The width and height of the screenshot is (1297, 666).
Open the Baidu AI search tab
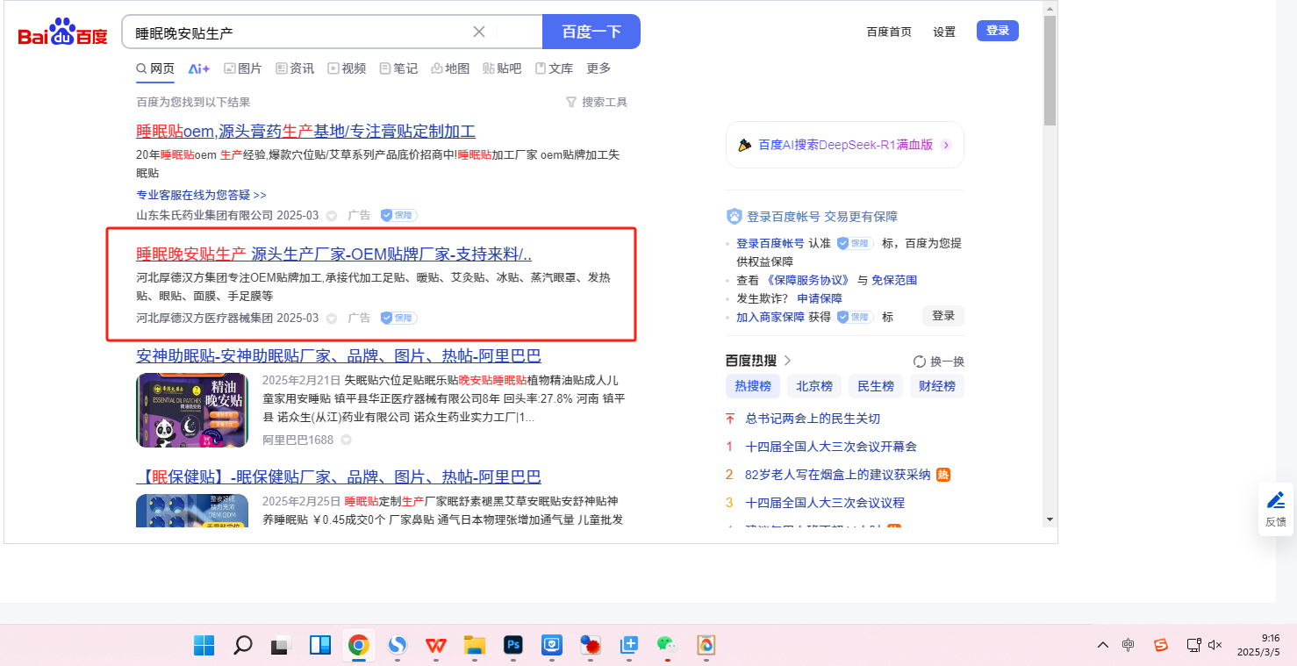coord(199,68)
